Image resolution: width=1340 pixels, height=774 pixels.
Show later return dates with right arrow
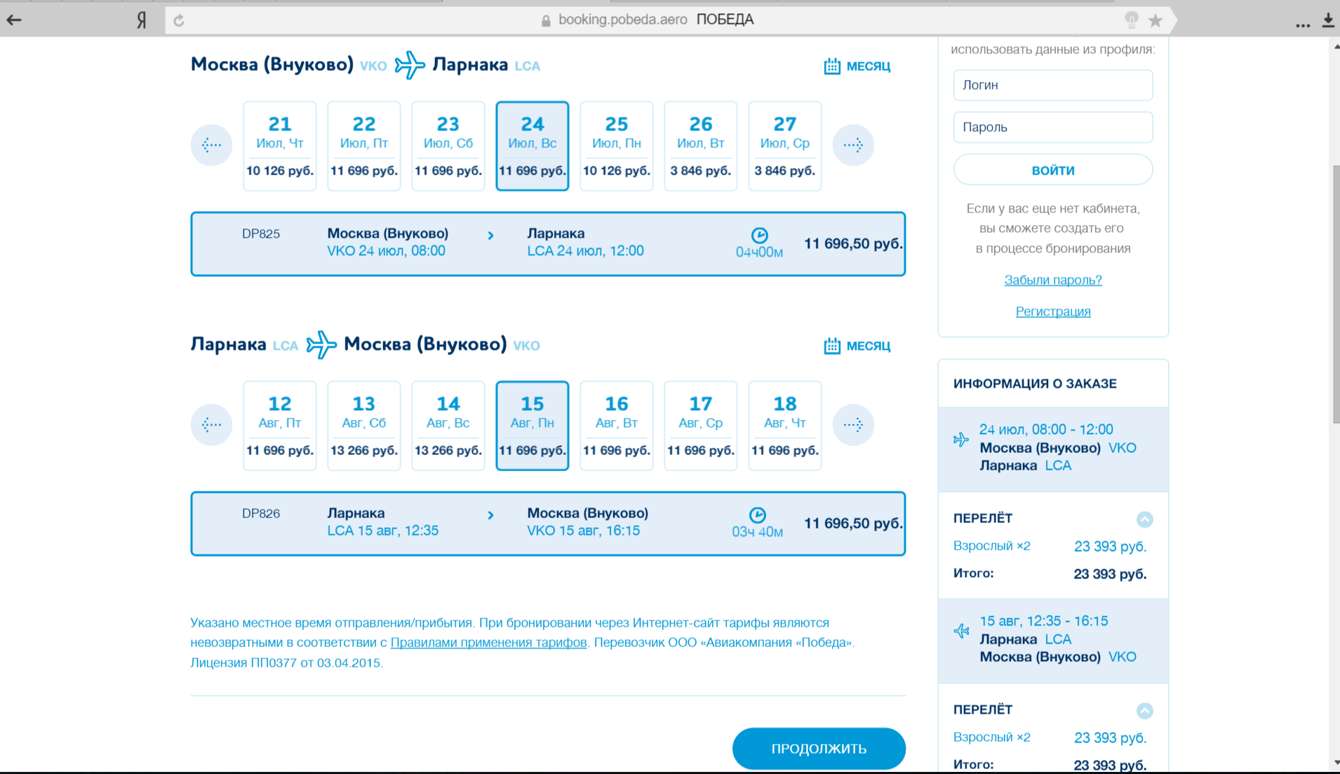(x=852, y=424)
